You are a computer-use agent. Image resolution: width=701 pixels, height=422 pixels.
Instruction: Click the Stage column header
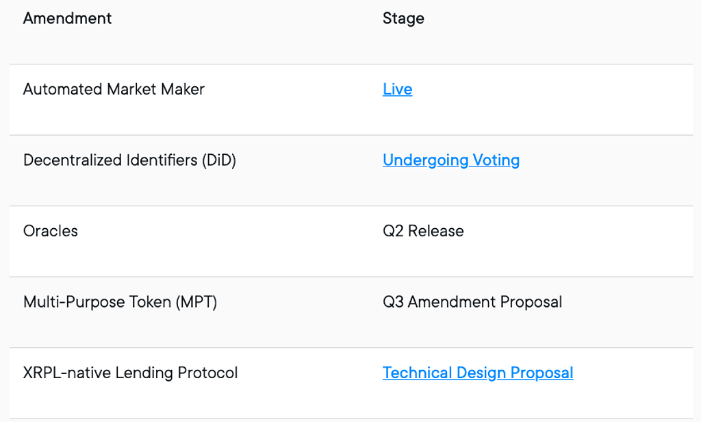click(x=403, y=18)
